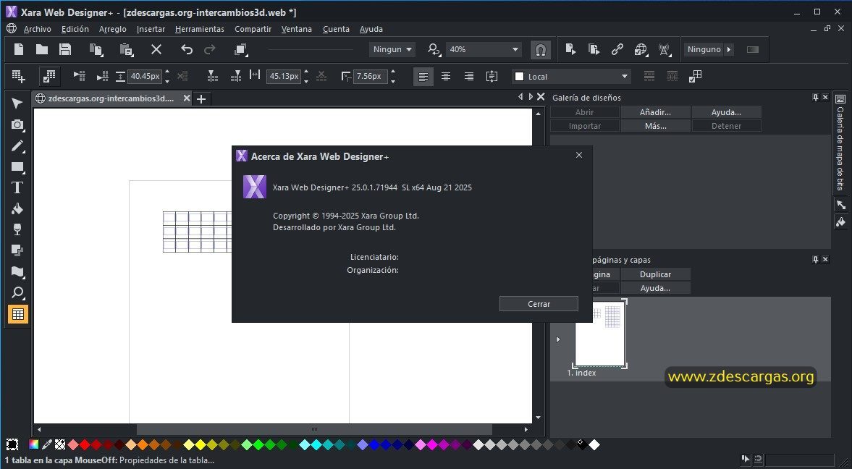The height and width of the screenshot is (469, 852).
Task: Preview the page with the arrow page icon
Action: pos(570,49)
